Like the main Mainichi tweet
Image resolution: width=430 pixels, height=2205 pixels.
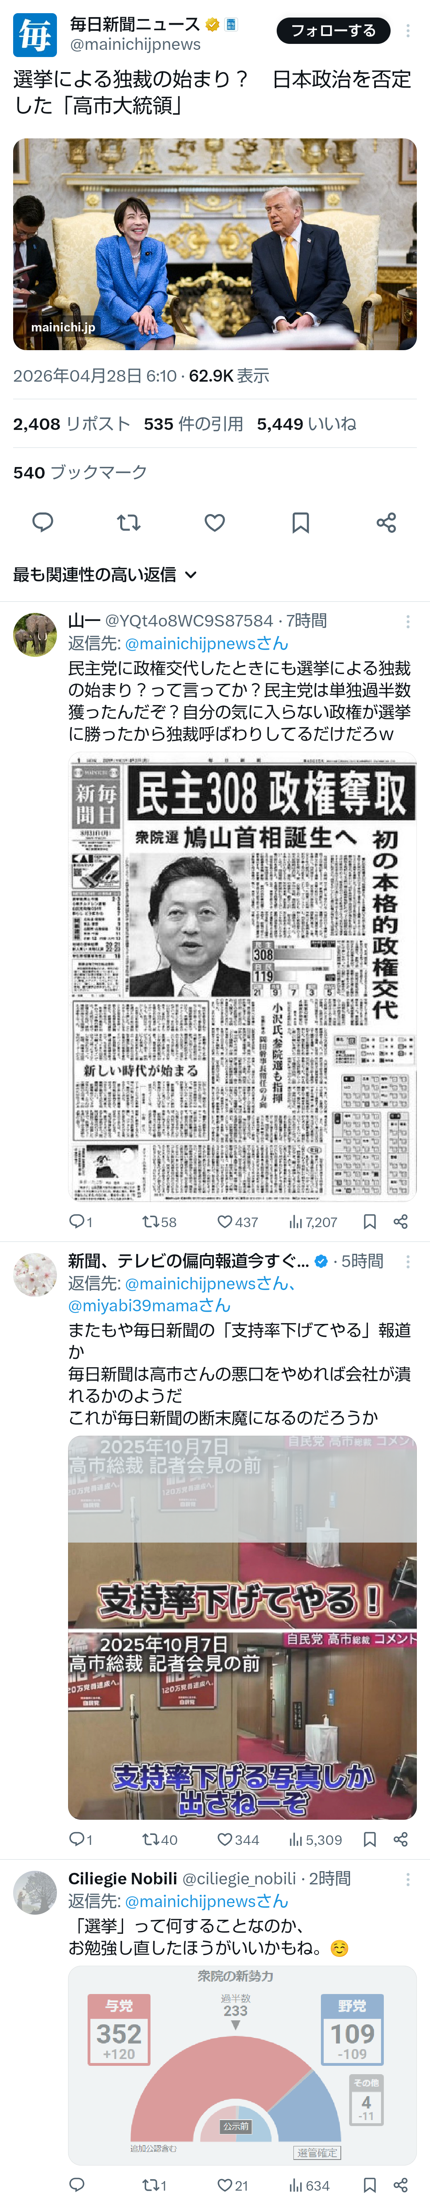215,522
